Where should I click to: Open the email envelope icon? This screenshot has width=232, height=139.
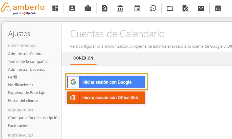click(201, 8)
